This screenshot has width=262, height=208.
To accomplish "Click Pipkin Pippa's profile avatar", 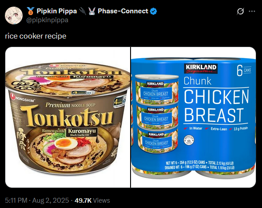I will [14, 16].
